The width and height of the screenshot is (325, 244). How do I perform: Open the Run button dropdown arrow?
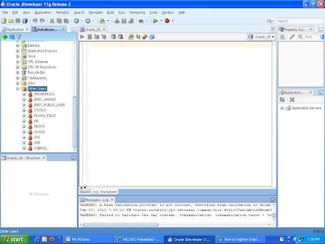tap(161, 21)
